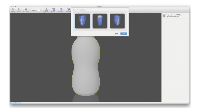Open the Perspective view dropdown
The image size is (200, 112).
click(36, 10)
